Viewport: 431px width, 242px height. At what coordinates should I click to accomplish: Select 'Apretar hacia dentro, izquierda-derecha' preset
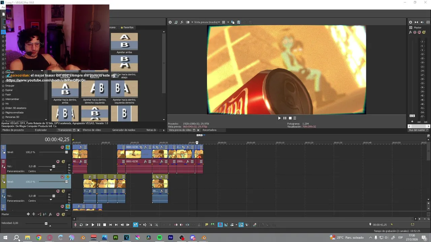124,92
